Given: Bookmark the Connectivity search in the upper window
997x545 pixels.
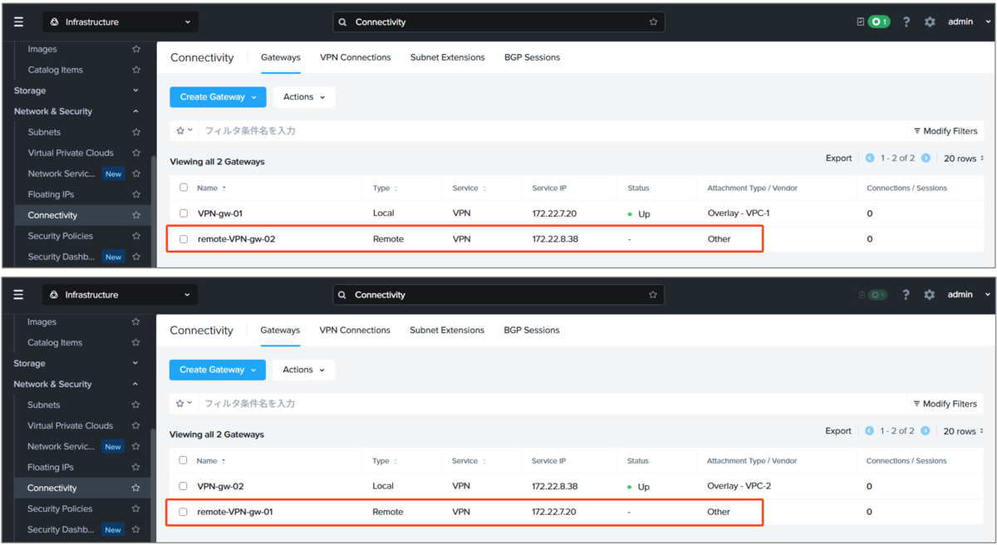Looking at the screenshot, I should pos(654,22).
